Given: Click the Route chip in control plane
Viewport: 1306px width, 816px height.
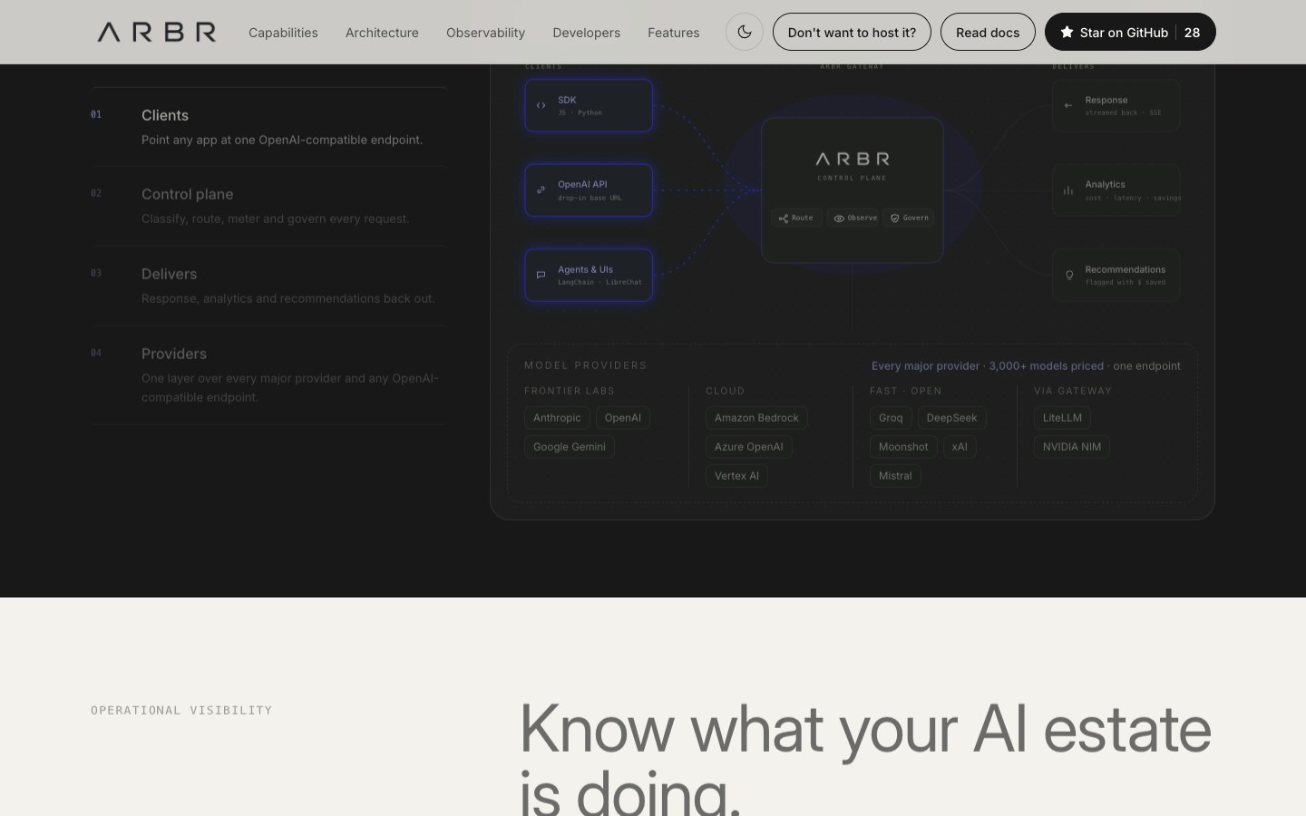Looking at the screenshot, I should tap(796, 218).
